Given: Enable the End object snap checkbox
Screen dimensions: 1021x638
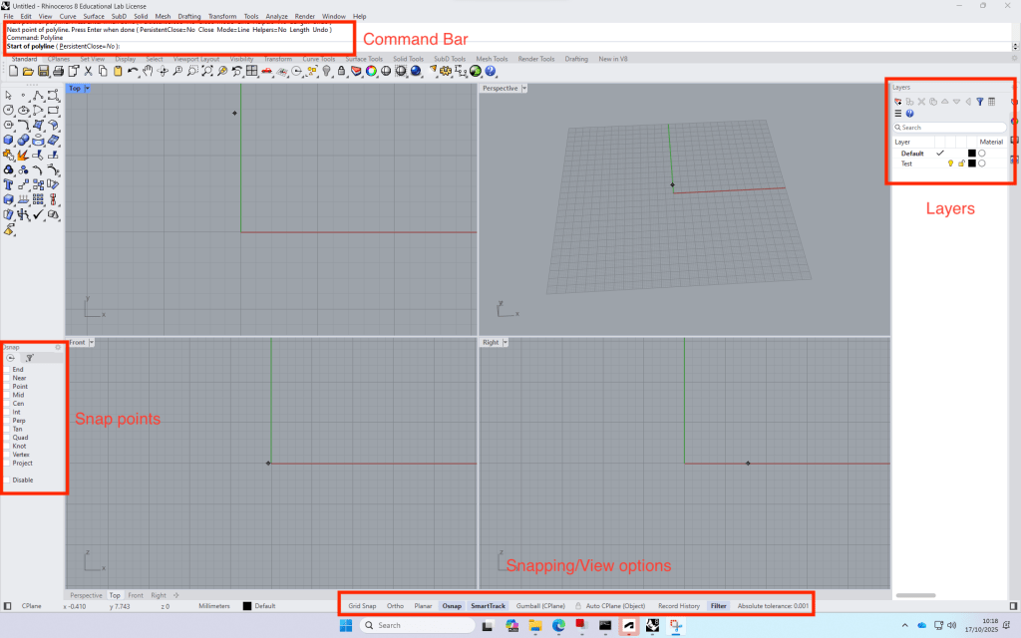Looking at the screenshot, I should pyautogui.click(x=7, y=369).
